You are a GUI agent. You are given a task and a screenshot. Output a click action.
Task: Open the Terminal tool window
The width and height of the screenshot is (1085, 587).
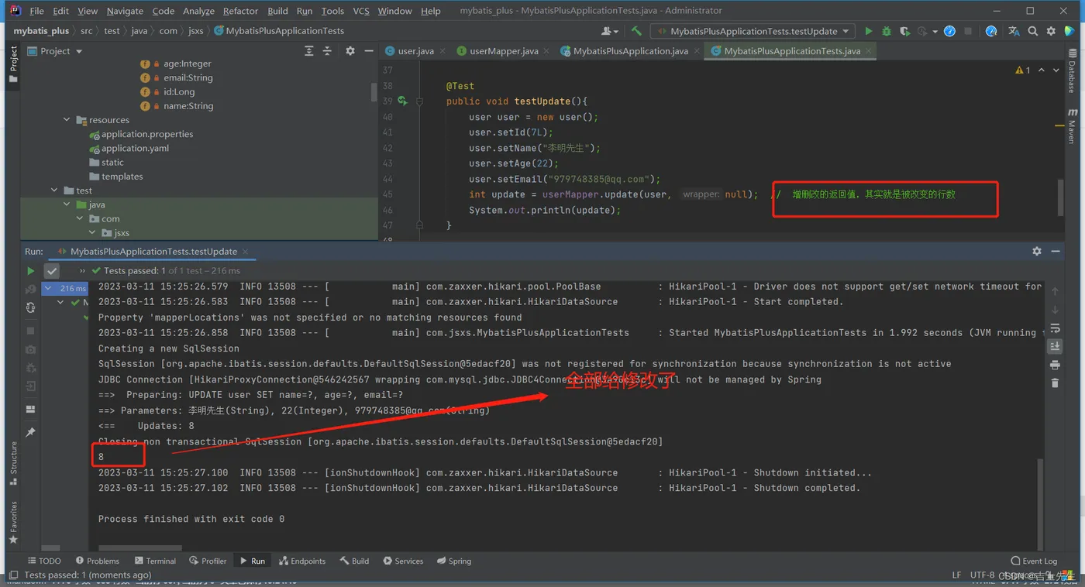coord(155,561)
